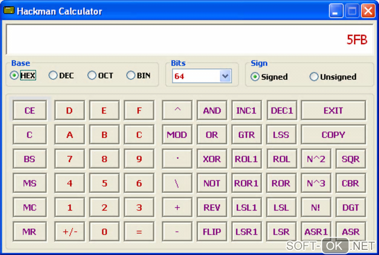Click digit 0 key

click(104, 232)
